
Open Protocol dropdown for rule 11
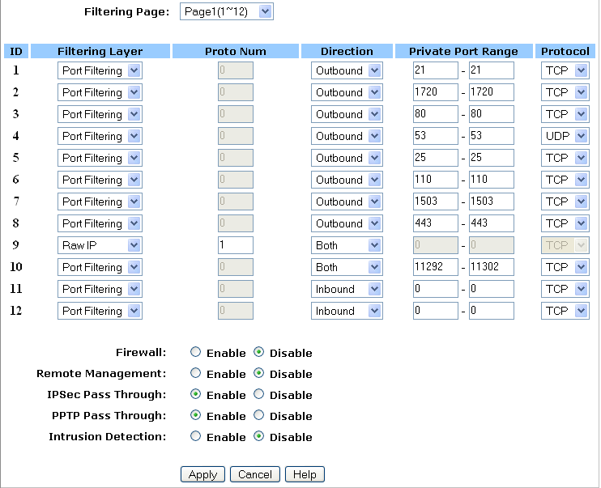565,289
